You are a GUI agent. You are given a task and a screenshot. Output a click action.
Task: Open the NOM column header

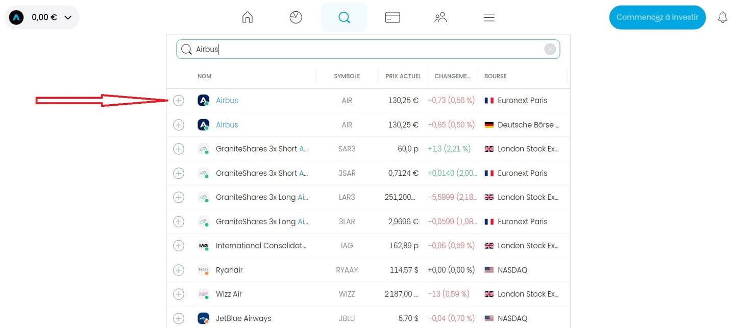(x=205, y=76)
